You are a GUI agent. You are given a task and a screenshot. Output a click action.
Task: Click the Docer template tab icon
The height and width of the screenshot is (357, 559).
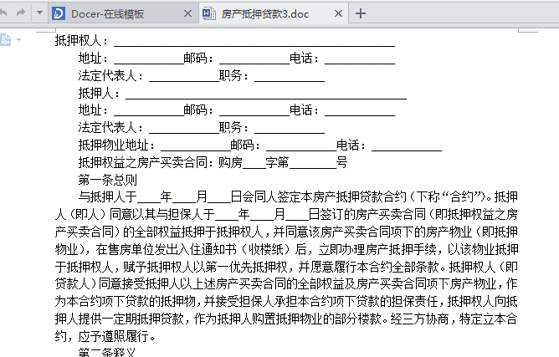(59, 13)
